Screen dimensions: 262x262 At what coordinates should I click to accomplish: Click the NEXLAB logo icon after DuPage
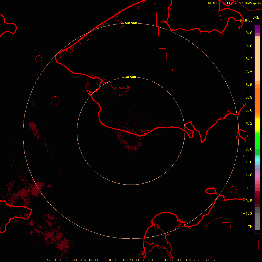click(x=260, y=3)
